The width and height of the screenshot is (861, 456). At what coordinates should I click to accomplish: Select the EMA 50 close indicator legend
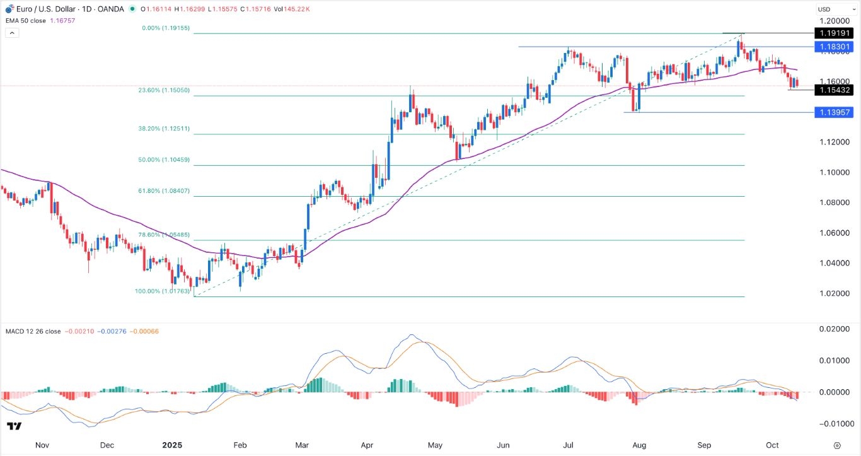click(x=25, y=20)
